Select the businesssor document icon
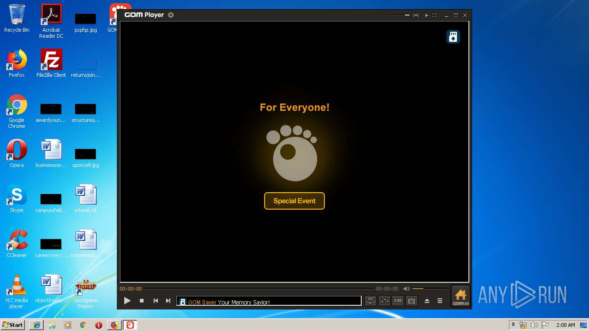 [x=51, y=154]
